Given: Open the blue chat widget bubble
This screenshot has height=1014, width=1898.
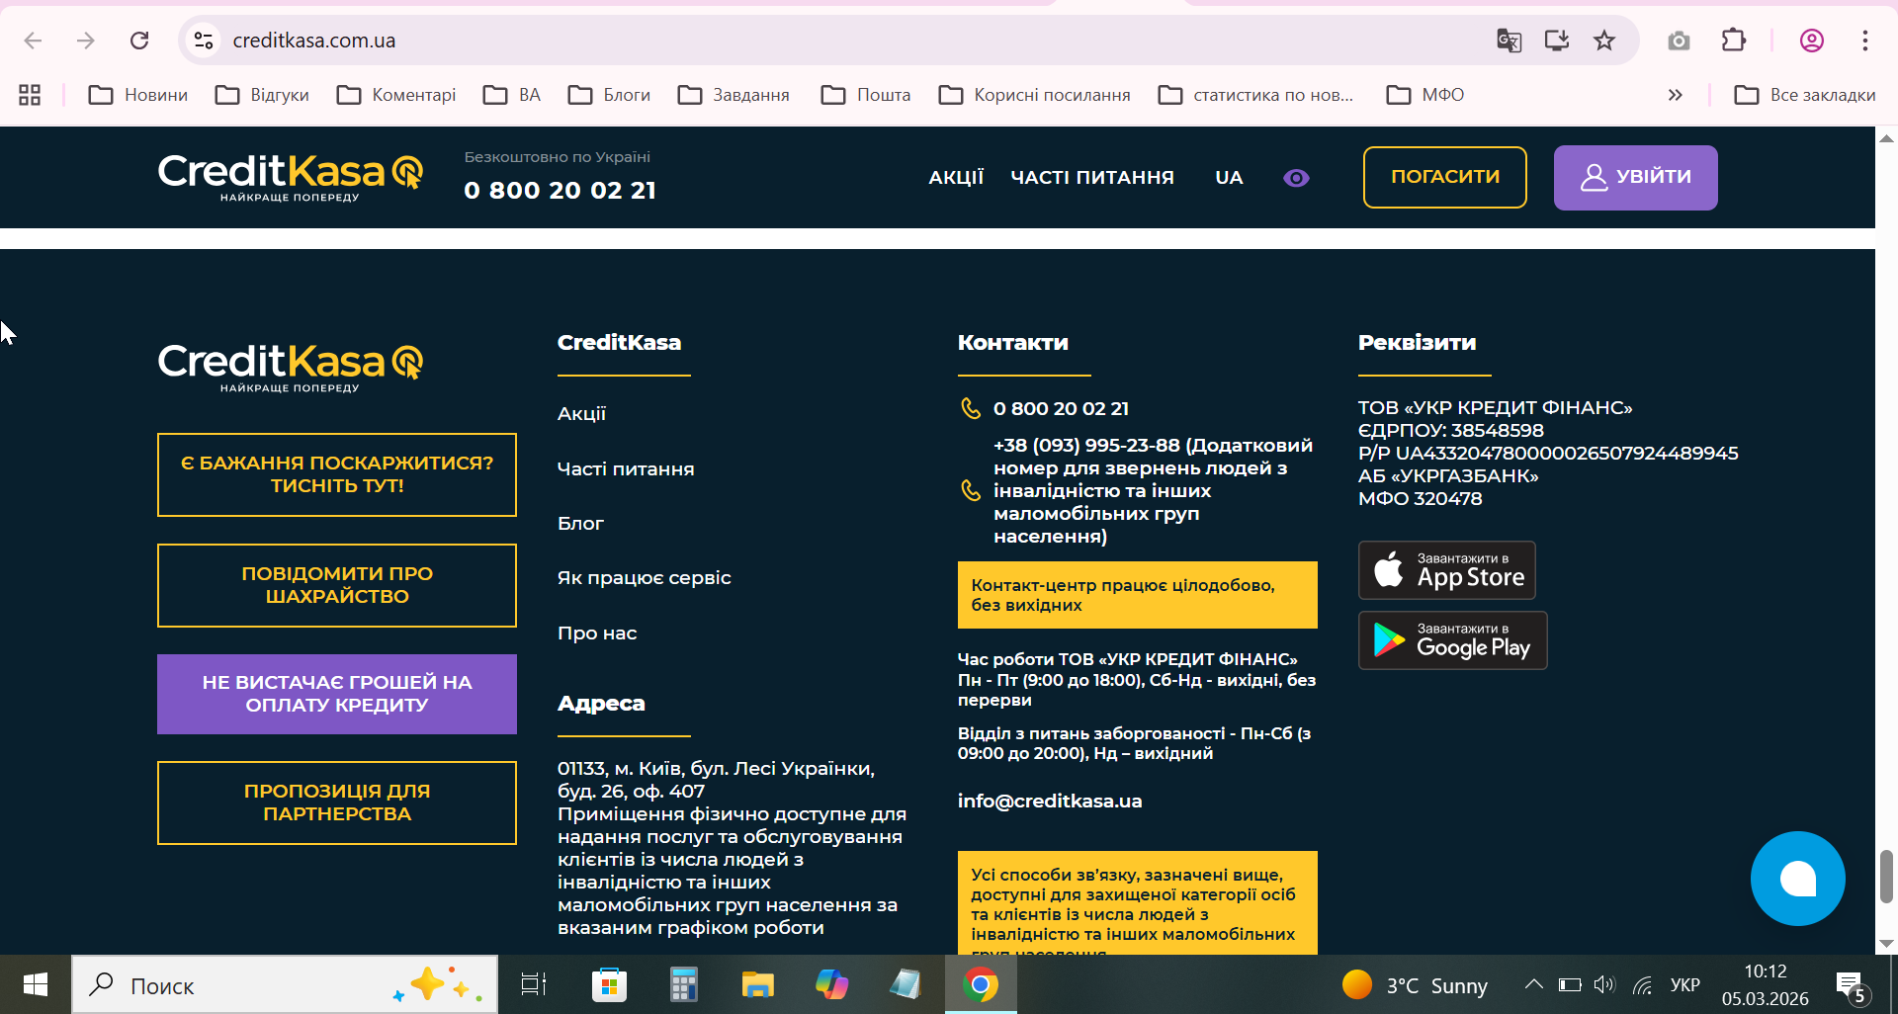Looking at the screenshot, I should pyautogui.click(x=1797, y=879).
